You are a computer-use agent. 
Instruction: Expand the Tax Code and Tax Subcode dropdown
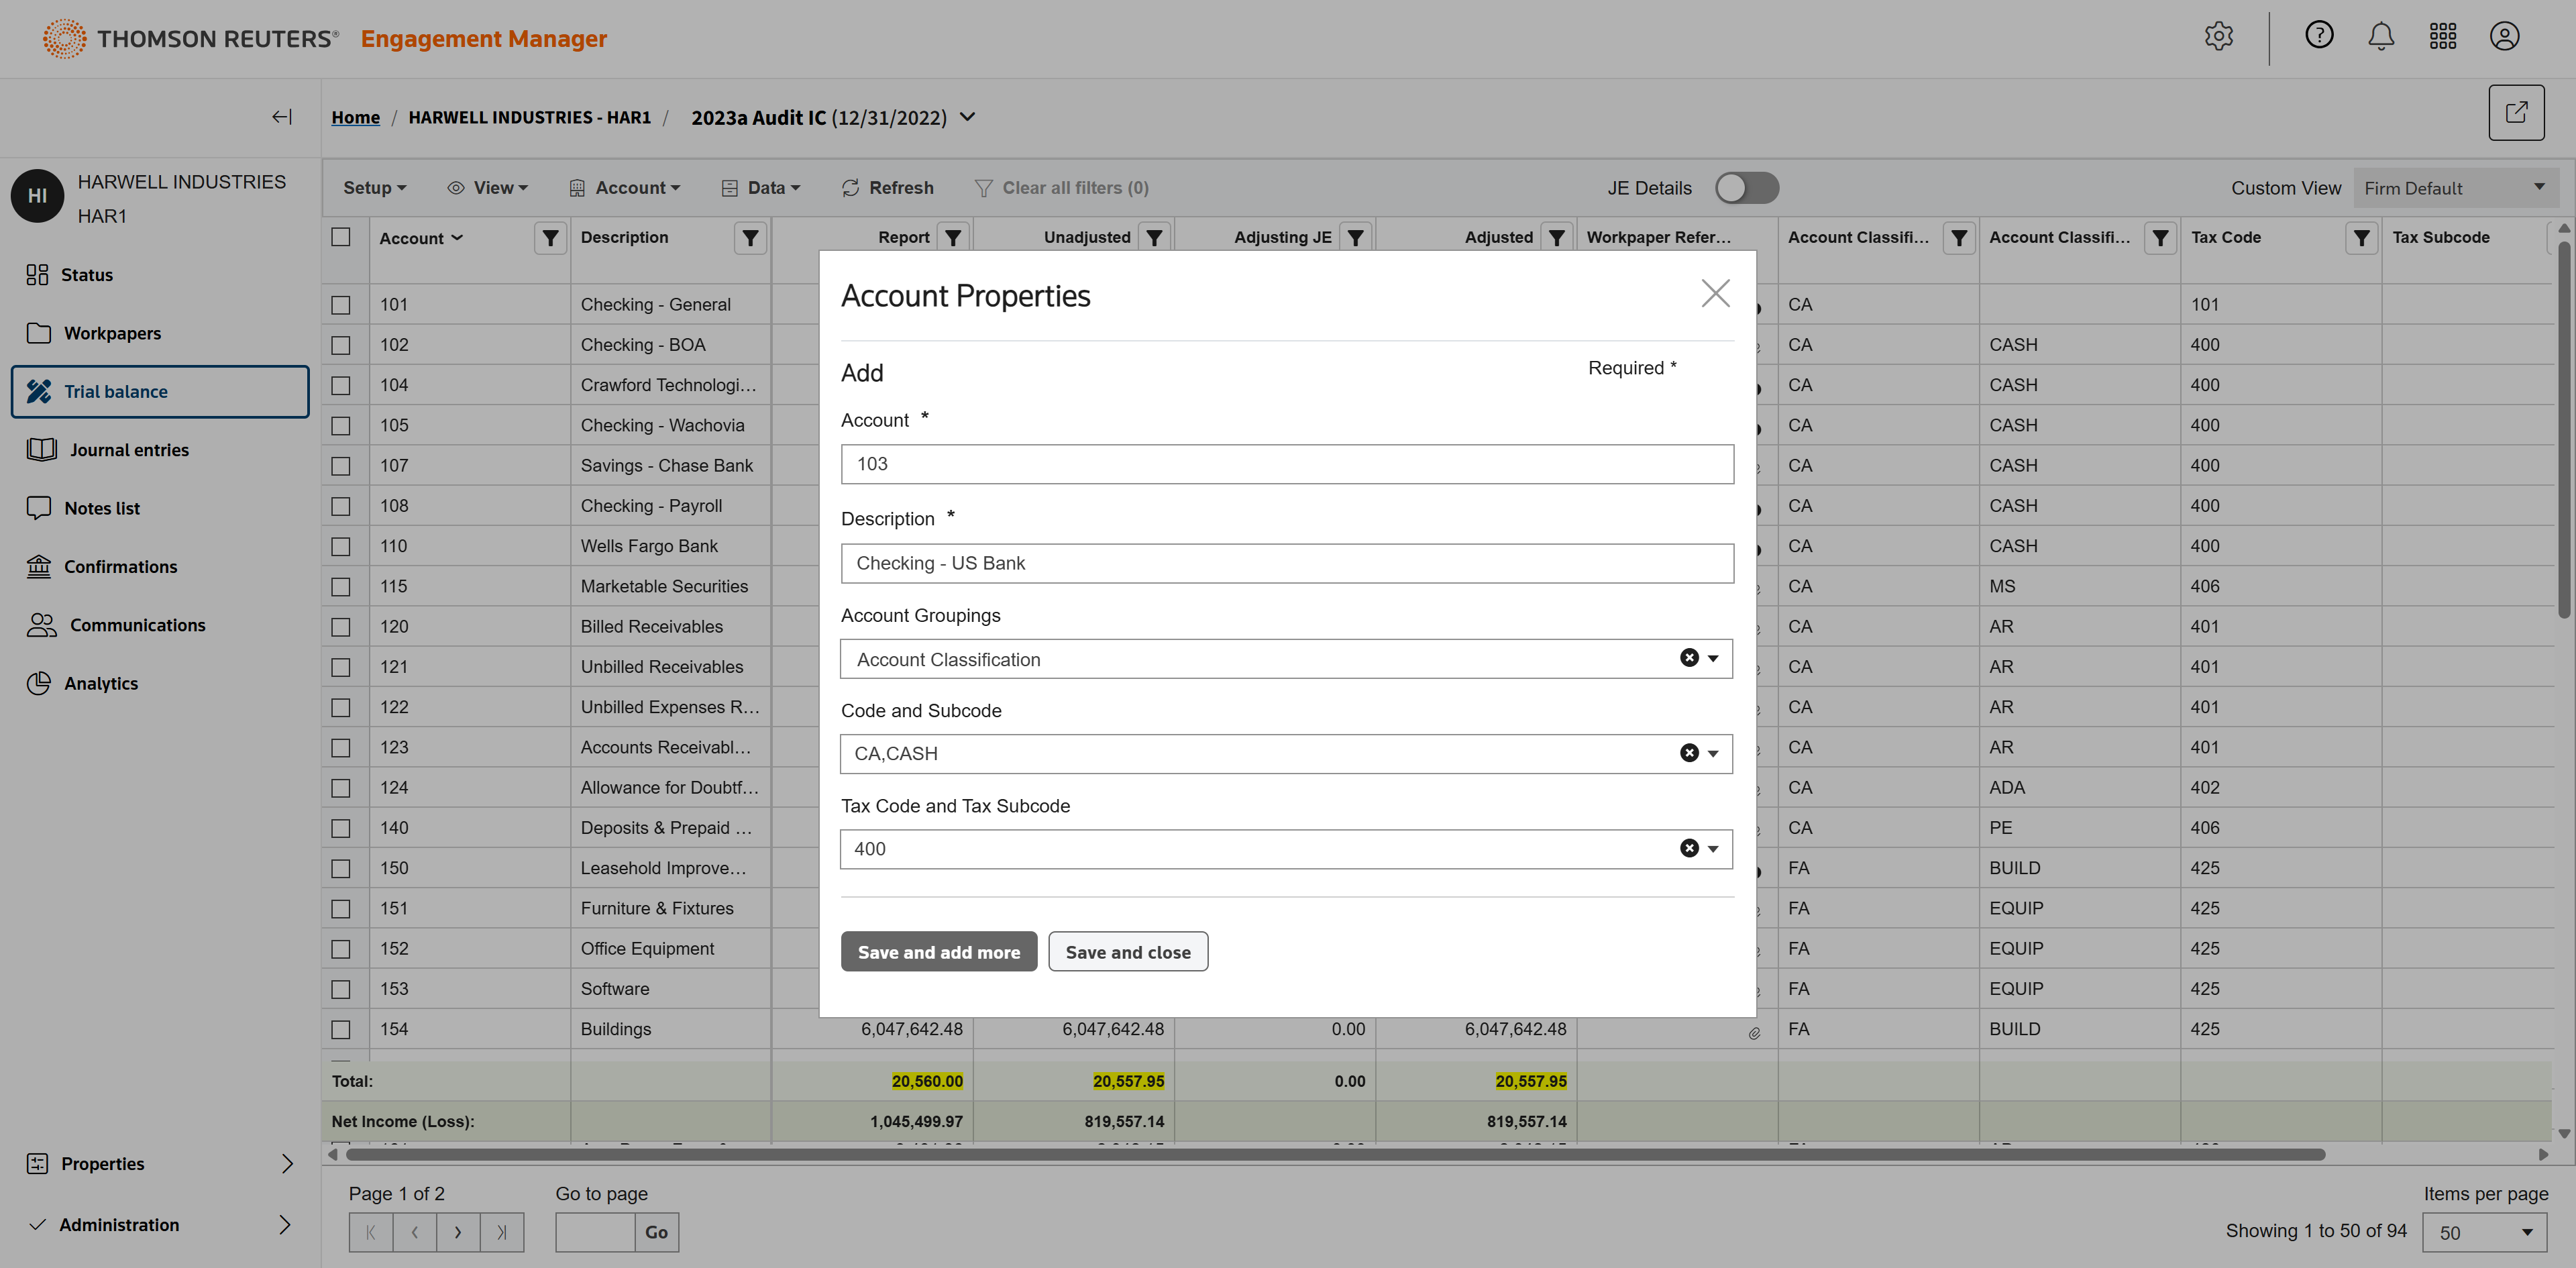click(1713, 849)
